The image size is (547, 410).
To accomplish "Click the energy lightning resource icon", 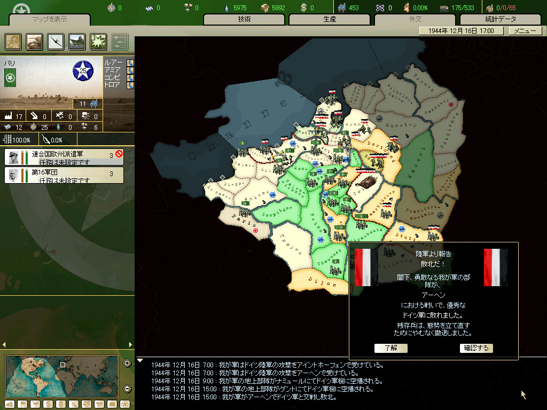I will click(x=111, y=7).
